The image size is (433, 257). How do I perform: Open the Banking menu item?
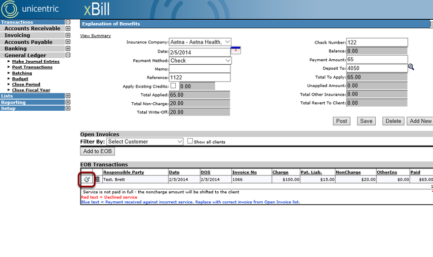16,49
